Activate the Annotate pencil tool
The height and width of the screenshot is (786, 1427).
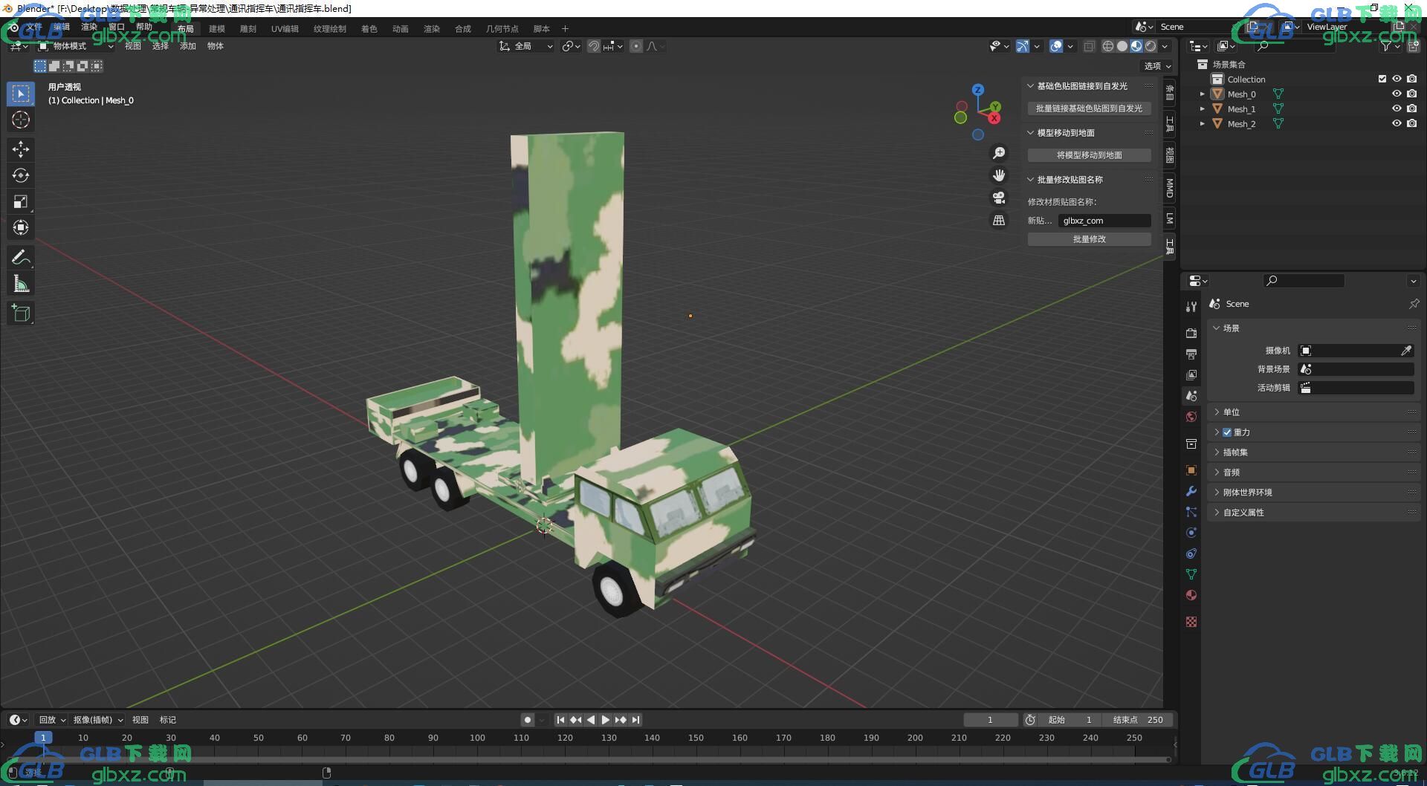point(21,258)
